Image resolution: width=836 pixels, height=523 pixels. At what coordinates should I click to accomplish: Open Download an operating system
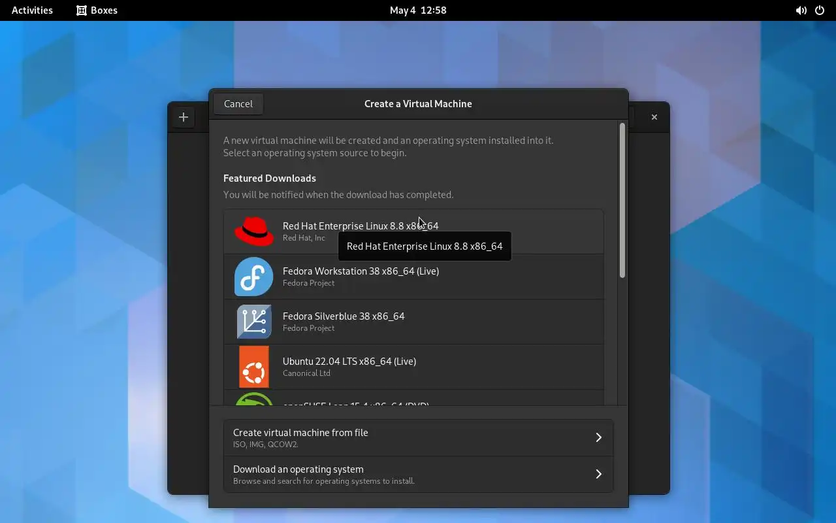click(x=418, y=474)
